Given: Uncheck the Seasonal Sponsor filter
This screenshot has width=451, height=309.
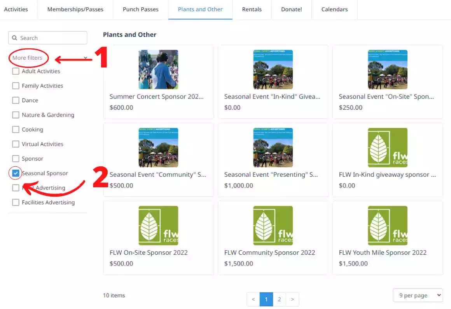Looking at the screenshot, I should [x=16, y=173].
